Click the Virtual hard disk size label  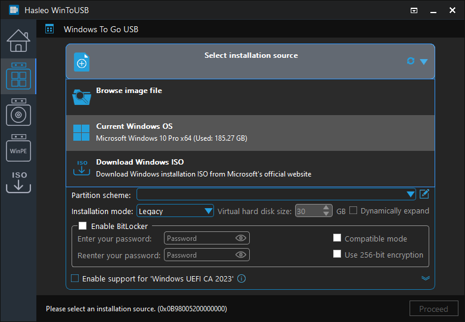point(255,211)
